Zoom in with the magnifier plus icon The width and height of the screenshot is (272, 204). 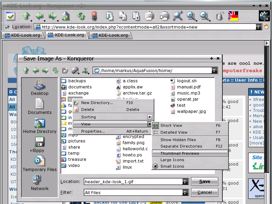coord(191,16)
